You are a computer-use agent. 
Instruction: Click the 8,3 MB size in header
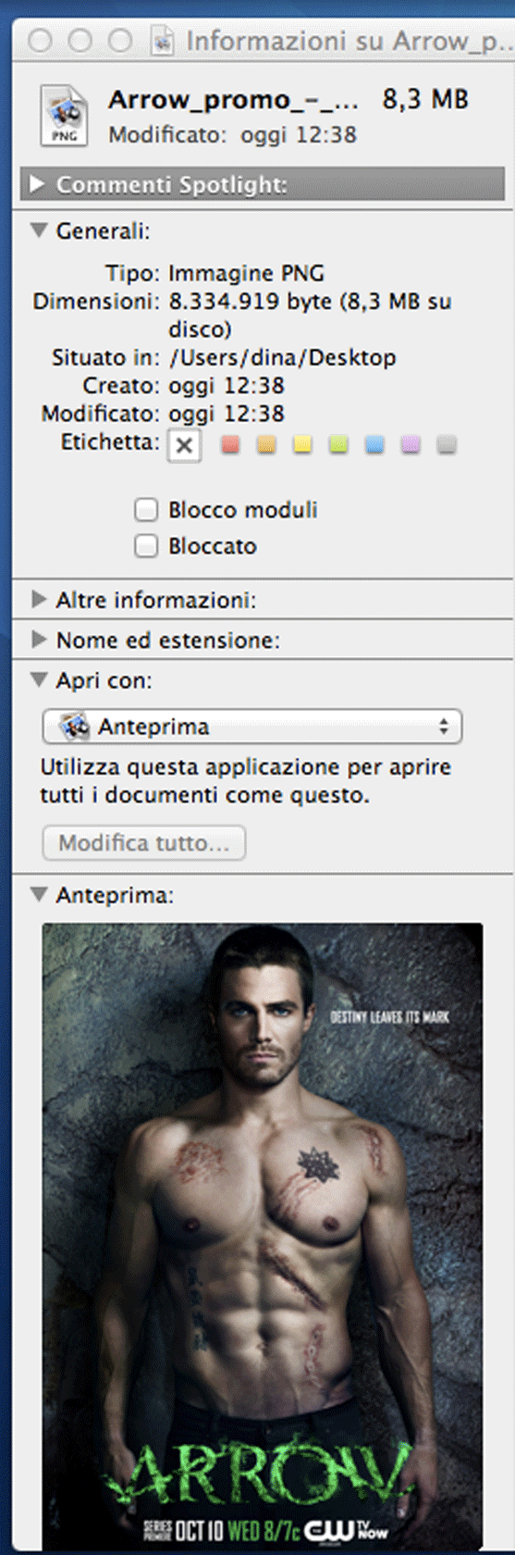point(425,100)
